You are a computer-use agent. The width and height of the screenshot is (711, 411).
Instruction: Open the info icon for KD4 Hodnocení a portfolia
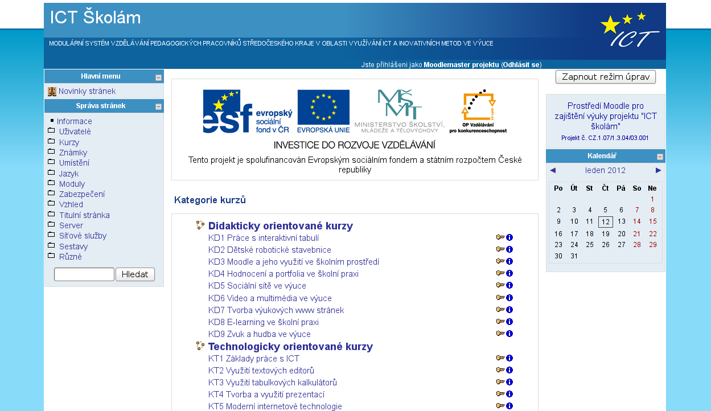coord(509,273)
